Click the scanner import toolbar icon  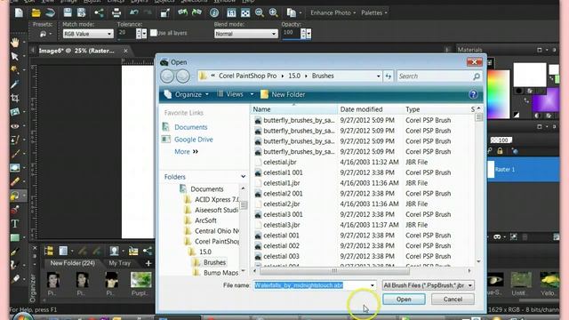[x=50, y=12]
